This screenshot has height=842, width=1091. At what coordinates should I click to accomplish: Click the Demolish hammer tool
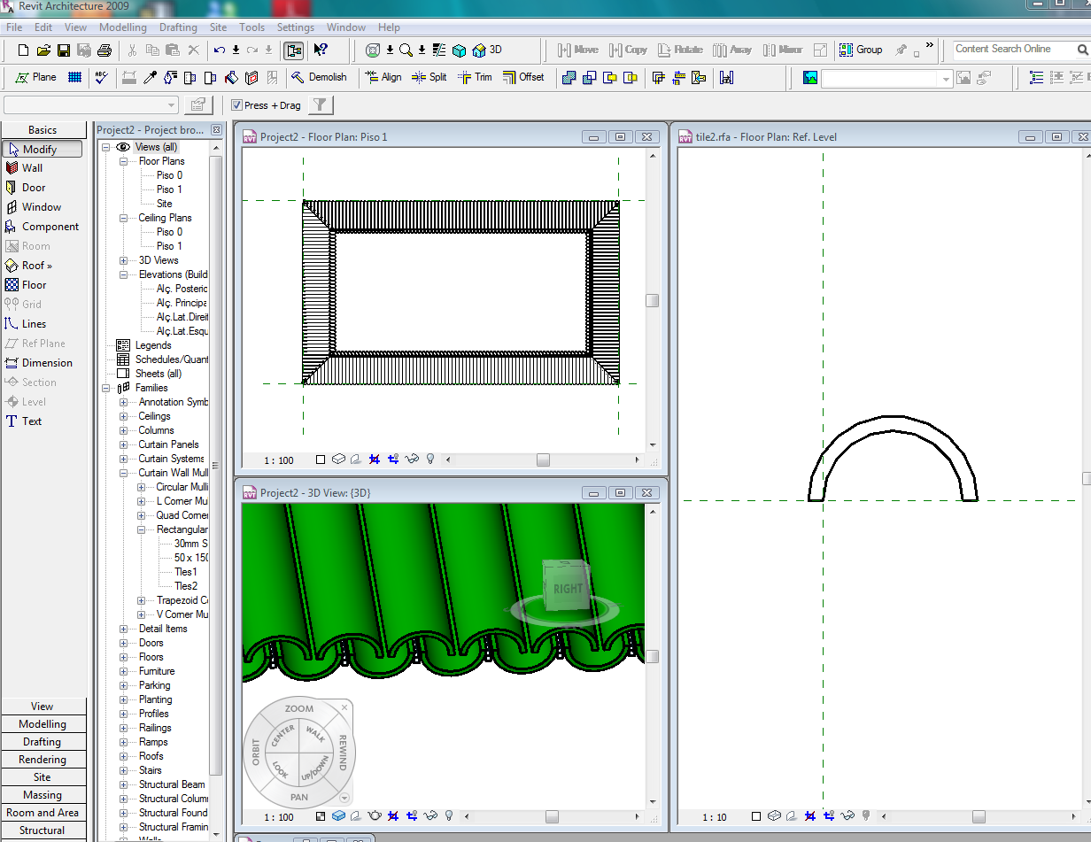click(x=320, y=77)
